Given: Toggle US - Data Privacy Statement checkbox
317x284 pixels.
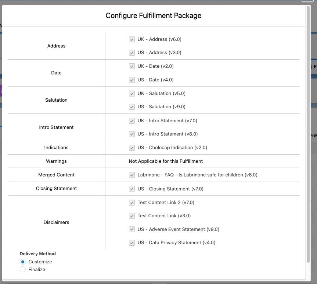Looking at the screenshot, I should point(132,243).
